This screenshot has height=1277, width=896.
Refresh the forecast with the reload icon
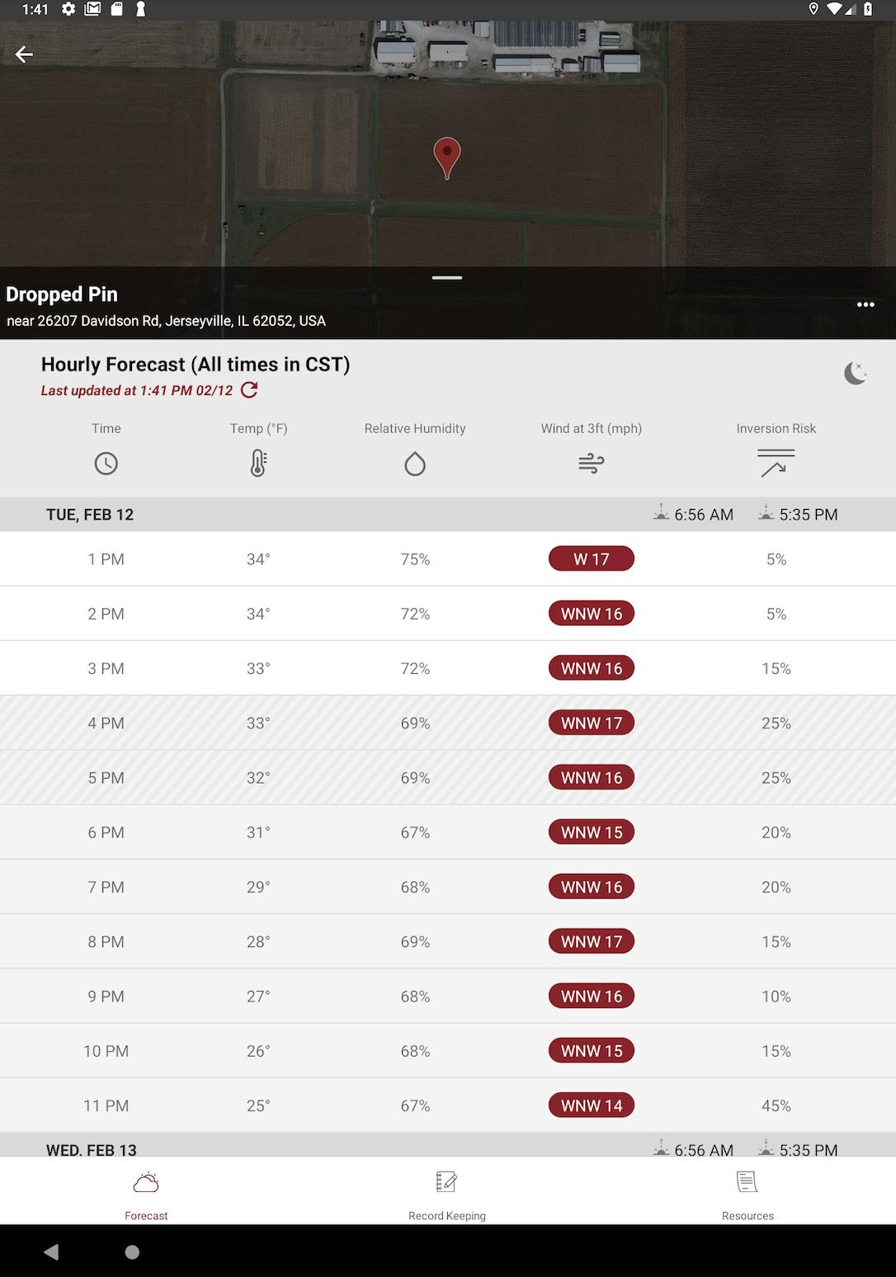click(249, 390)
